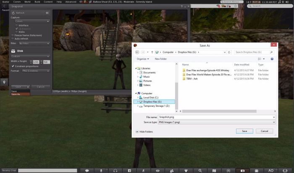The height and width of the screenshot is (173, 294).
Task: Click the refresh icon in Save As address bar
Action: tap(229, 52)
